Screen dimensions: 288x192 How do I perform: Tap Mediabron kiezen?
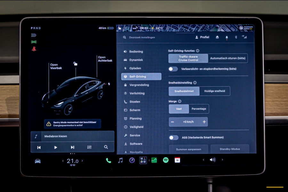72,136
